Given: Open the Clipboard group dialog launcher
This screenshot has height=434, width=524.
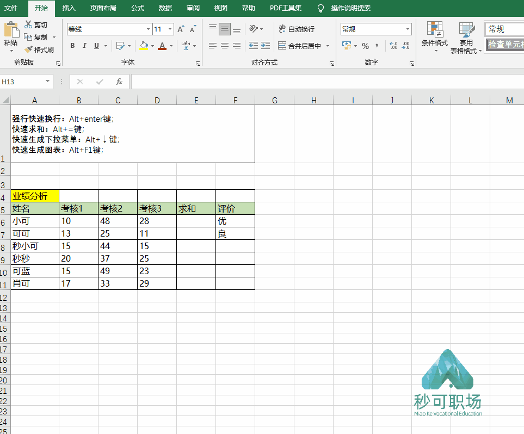Looking at the screenshot, I should click(x=58, y=63).
